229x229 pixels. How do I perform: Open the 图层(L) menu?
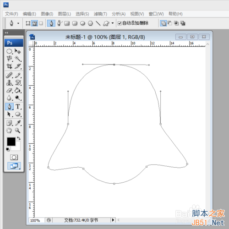click(x=65, y=14)
